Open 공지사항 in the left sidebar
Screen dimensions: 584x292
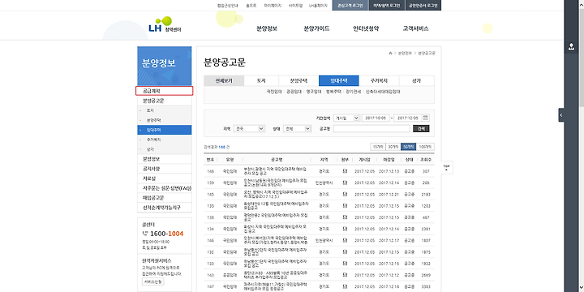[x=164, y=169]
